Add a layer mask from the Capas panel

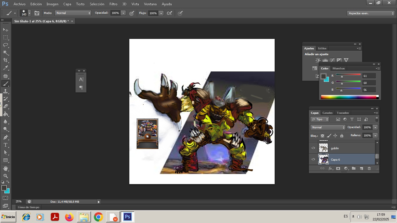pyautogui.click(x=338, y=168)
